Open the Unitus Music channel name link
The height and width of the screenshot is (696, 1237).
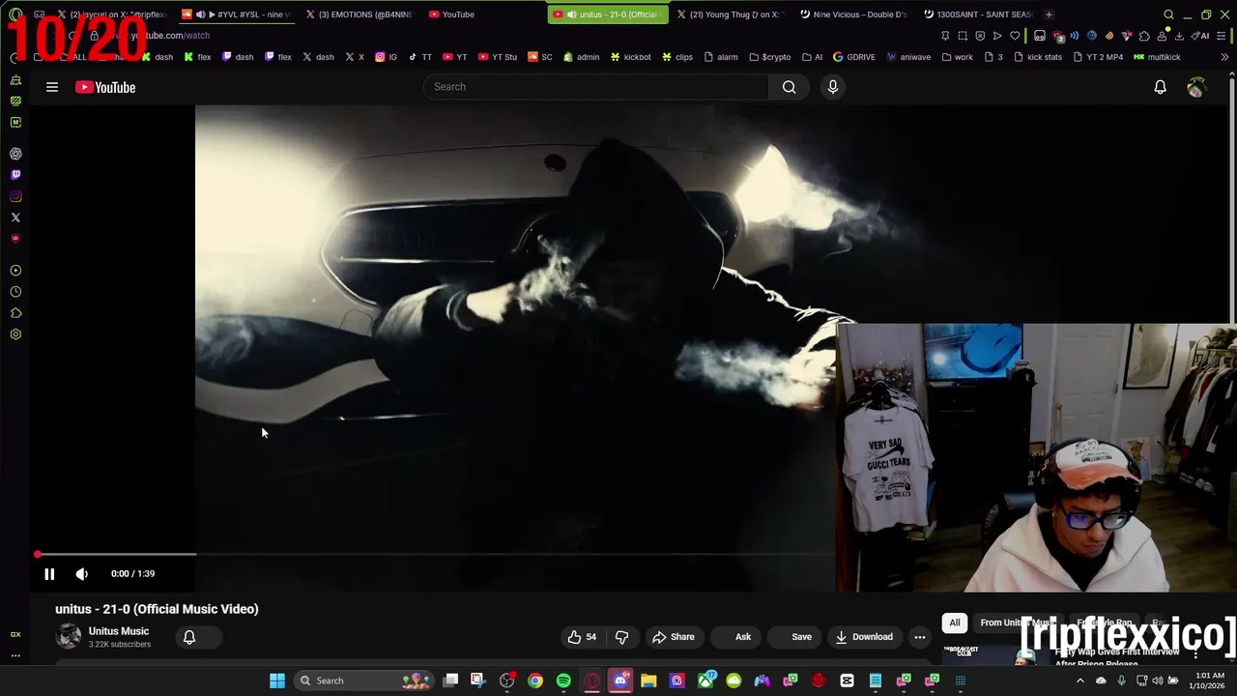119,631
